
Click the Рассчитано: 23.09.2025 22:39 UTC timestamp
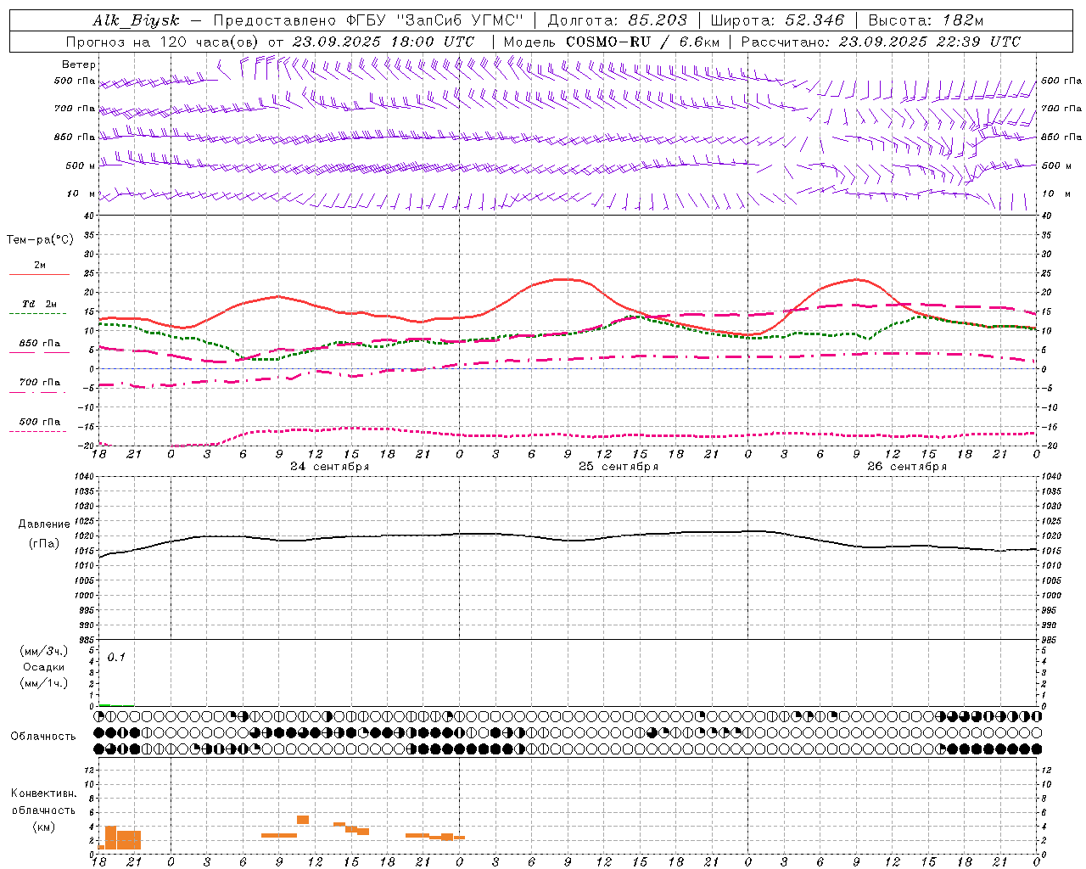[x=881, y=42]
